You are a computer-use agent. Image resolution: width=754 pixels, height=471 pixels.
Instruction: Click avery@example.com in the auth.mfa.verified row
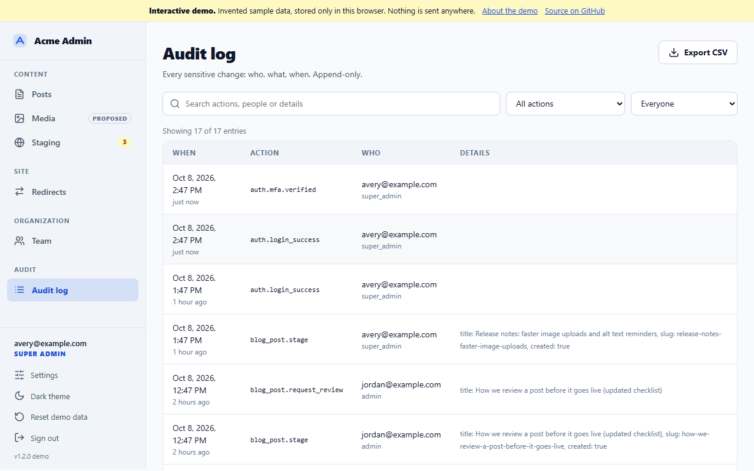(399, 184)
